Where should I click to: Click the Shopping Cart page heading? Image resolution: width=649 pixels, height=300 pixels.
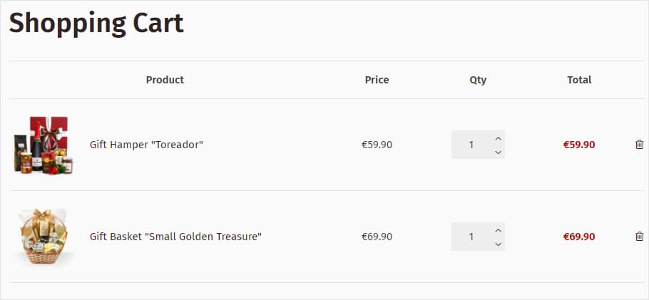coord(96,23)
